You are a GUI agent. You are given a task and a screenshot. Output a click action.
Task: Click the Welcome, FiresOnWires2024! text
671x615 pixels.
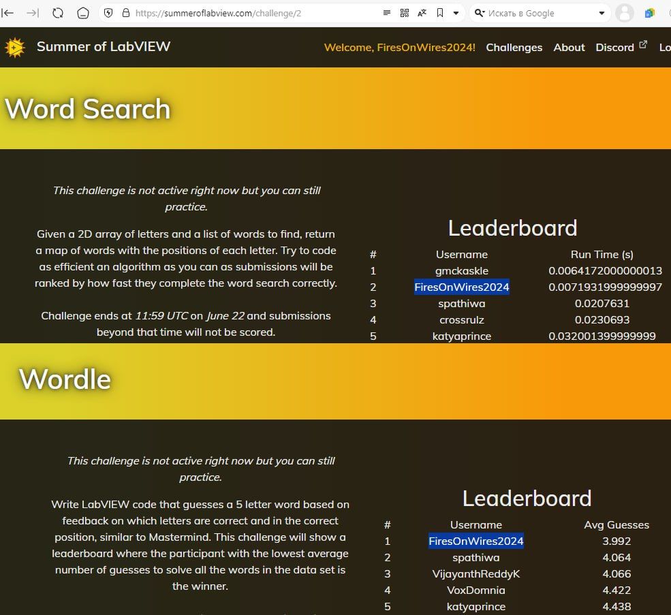click(x=400, y=47)
